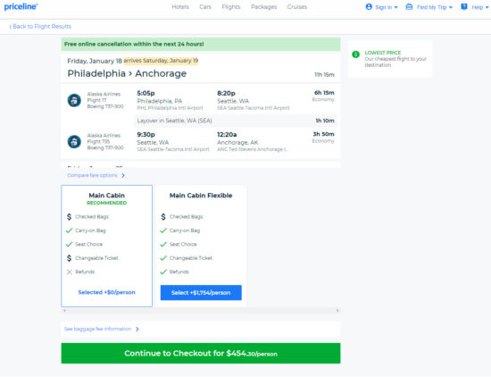This screenshot has width=491, height=377.
Task: Click Layover in Seattle, WA (SEA) row
Action: click(x=236, y=121)
